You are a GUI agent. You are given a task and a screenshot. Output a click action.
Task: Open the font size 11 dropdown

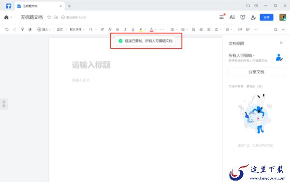[93, 29]
